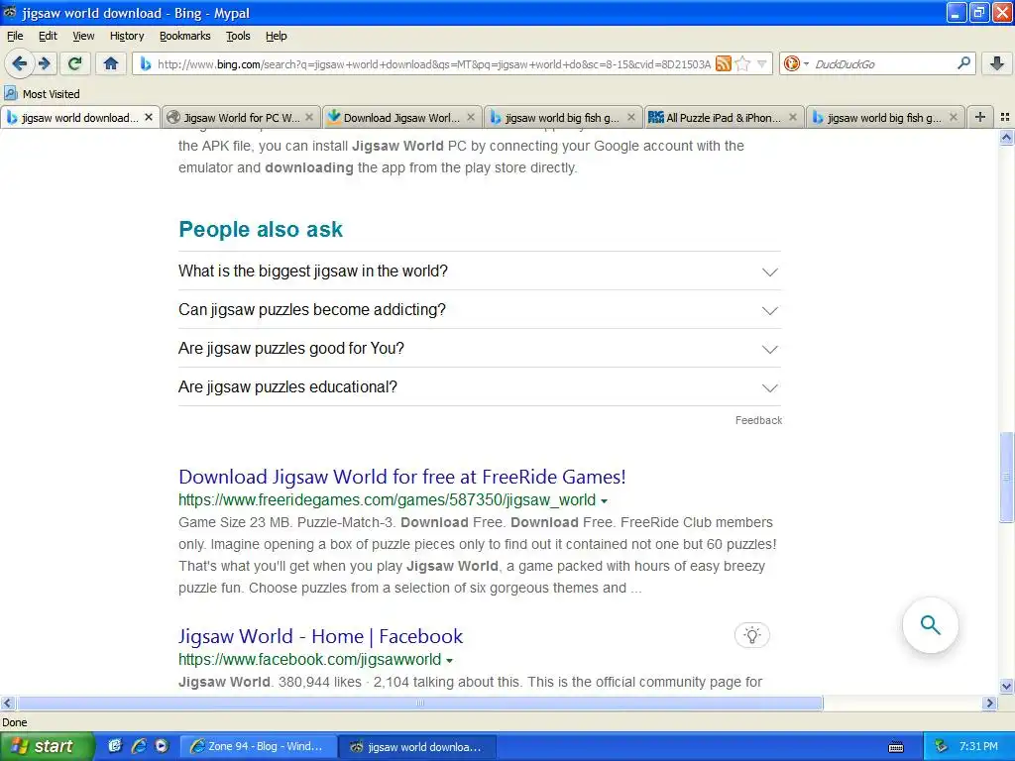
Task: Go back with the Back arrow button
Action: coord(20,63)
